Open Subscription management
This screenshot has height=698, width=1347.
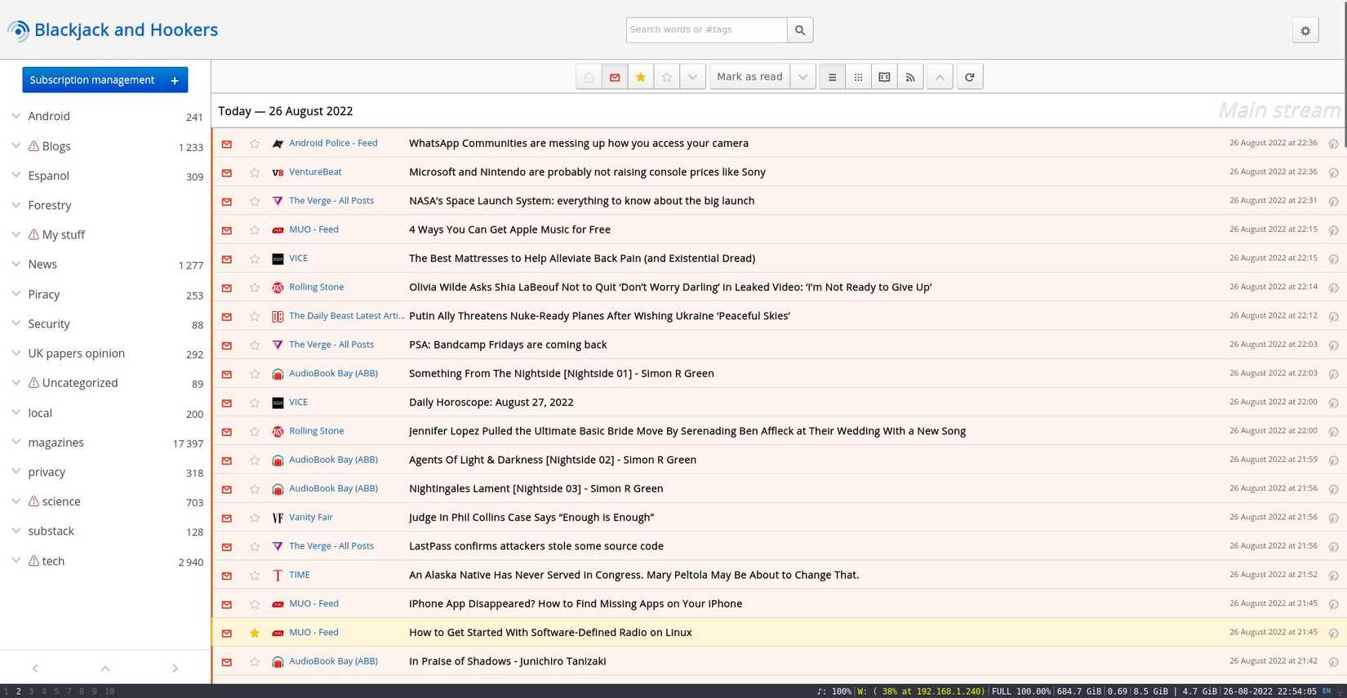92,80
